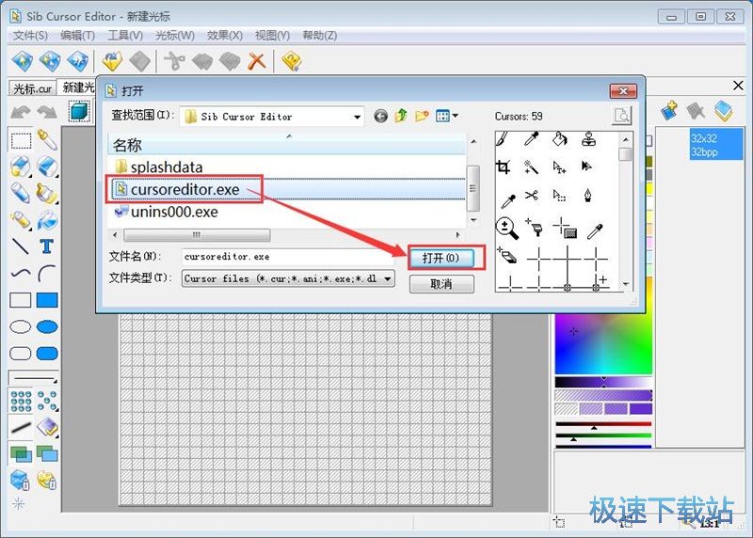Image resolution: width=753 pixels, height=538 pixels.
Task: Select the empty rounded rectangle tool
Action: pyautogui.click(x=21, y=354)
